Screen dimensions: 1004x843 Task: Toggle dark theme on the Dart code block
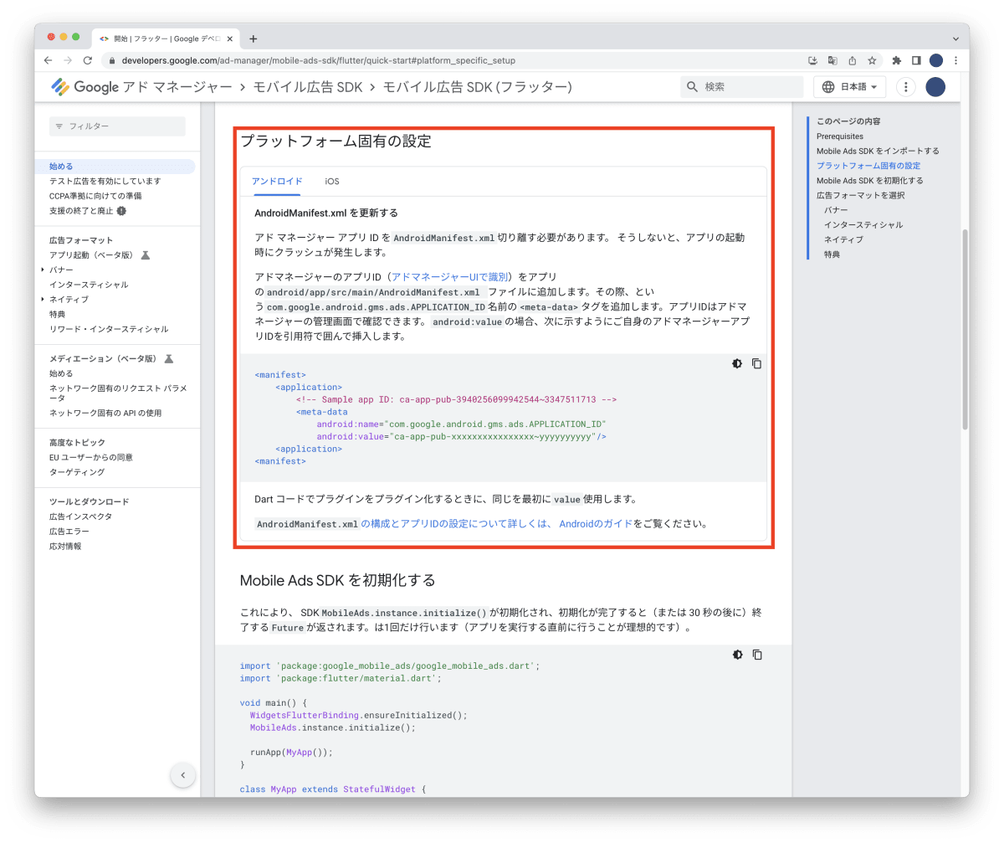coord(737,655)
